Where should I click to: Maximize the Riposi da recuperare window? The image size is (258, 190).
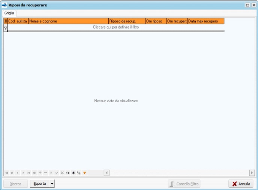247,5
